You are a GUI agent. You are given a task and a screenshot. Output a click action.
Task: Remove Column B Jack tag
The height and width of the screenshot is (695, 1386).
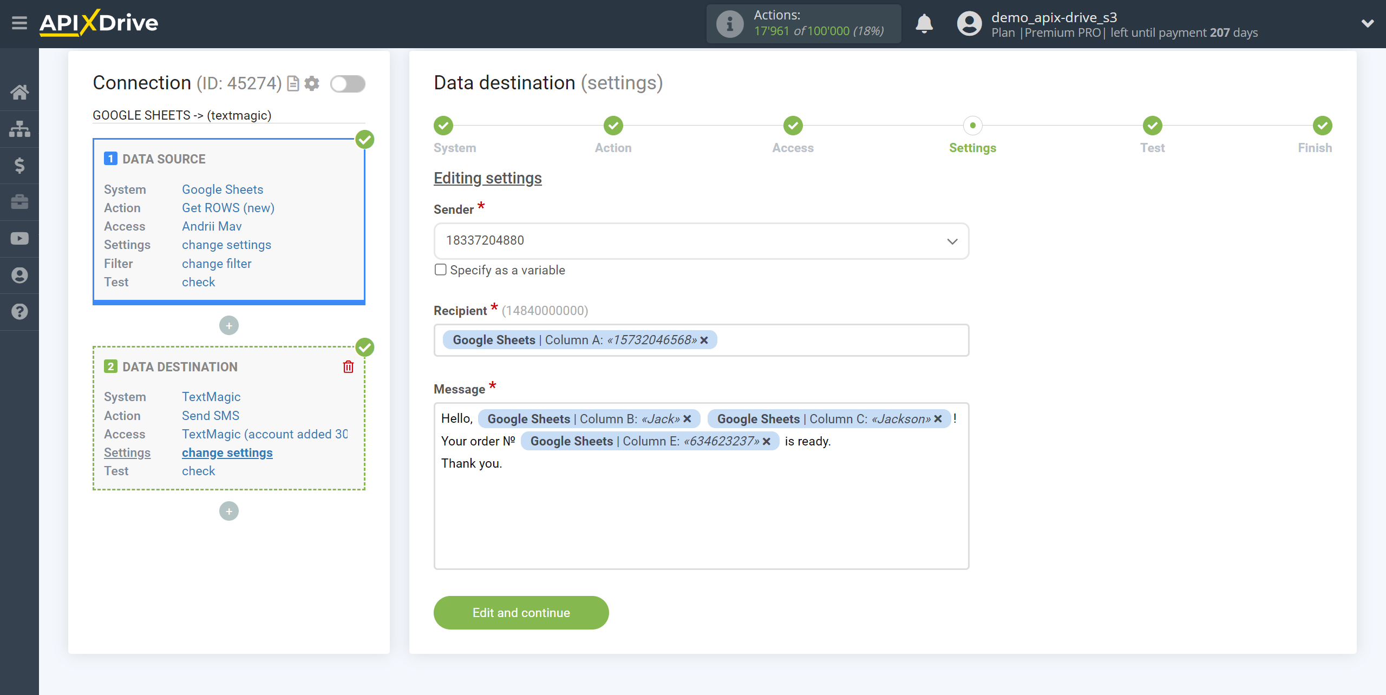click(687, 419)
